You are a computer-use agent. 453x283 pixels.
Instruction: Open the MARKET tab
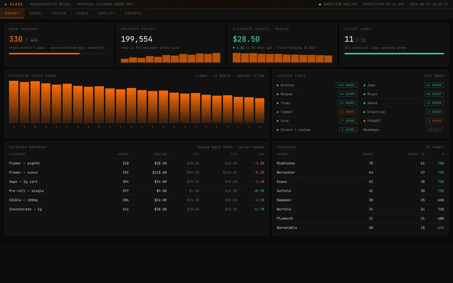pos(12,13)
